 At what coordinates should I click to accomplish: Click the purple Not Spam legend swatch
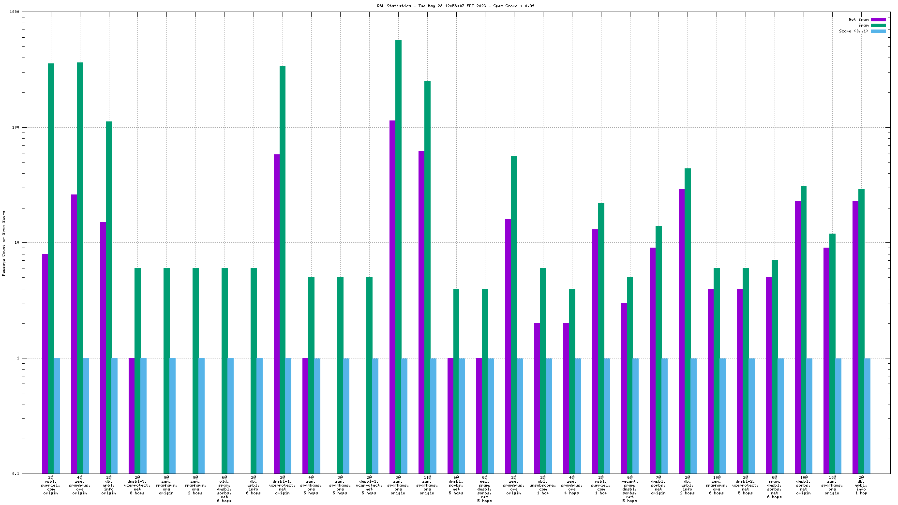pyautogui.click(x=878, y=19)
